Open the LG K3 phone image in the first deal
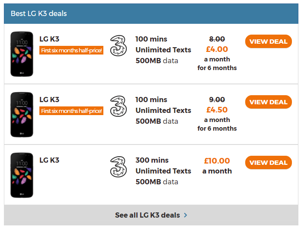This screenshot has width=301, height=228. 22,54
